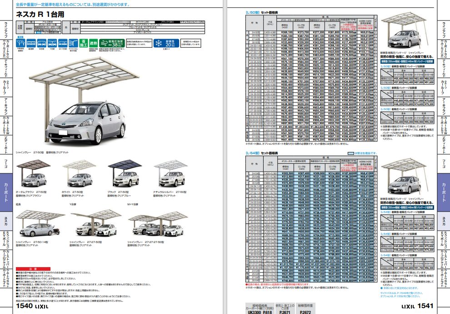Select the オータムブラウン(AB) color swatch
This screenshot has width=450, height=314.
[x=93, y=22]
